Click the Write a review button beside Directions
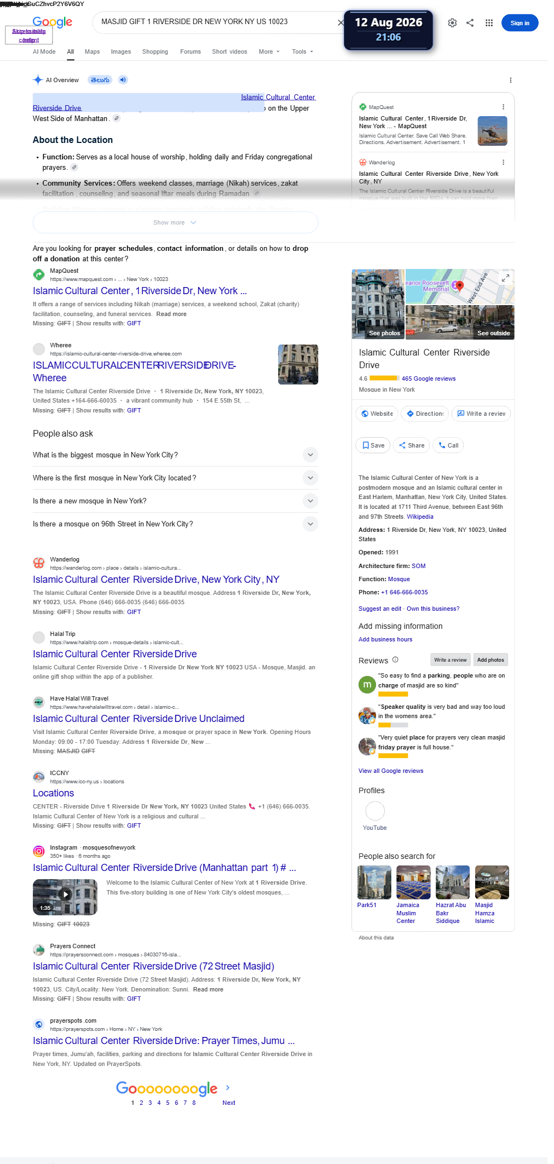The height and width of the screenshot is (1164, 554). click(481, 414)
